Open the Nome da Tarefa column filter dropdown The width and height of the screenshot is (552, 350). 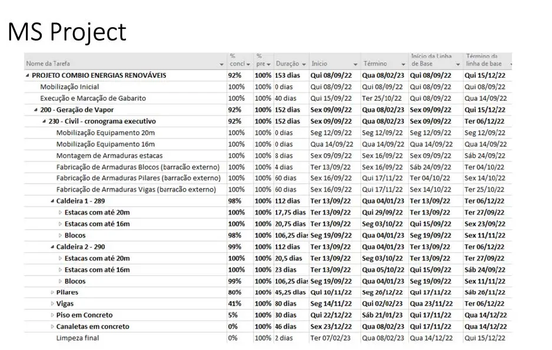[x=222, y=64]
